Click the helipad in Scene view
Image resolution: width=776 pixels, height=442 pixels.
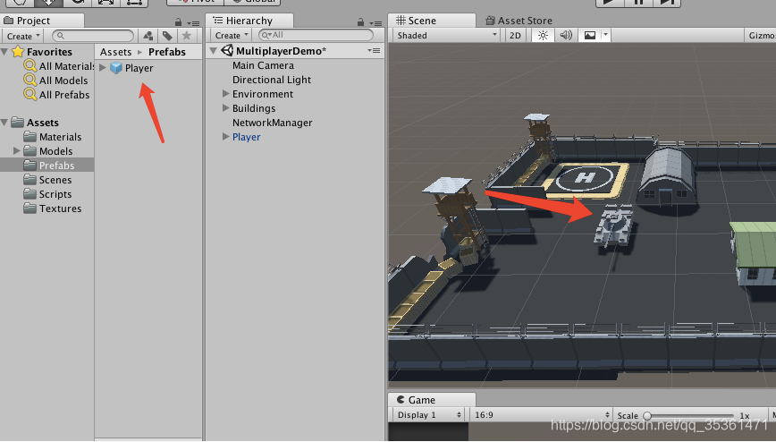tap(586, 178)
